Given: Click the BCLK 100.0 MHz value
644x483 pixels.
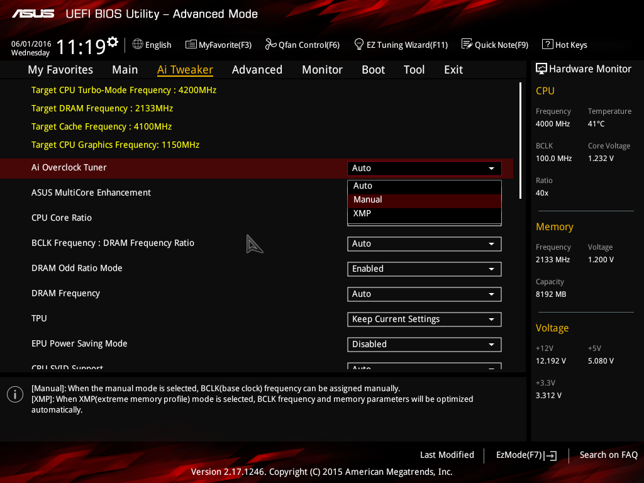Looking at the screenshot, I should tap(553, 158).
